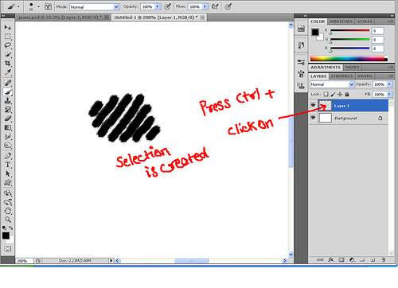Viewport: 398px width, 288px height.
Task: Select the Clone Stamp tool
Action: pyautogui.click(x=8, y=100)
